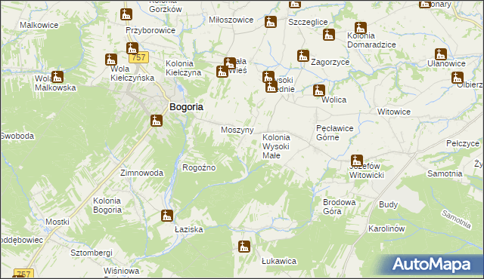The image size is (484, 279).
Task: Click the Łukawica label
Action: (x=279, y=261)
